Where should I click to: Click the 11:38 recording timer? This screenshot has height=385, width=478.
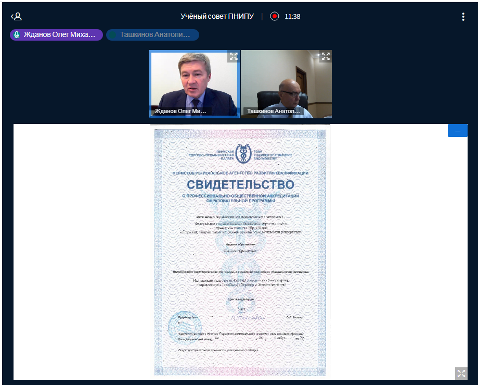click(x=292, y=17)
